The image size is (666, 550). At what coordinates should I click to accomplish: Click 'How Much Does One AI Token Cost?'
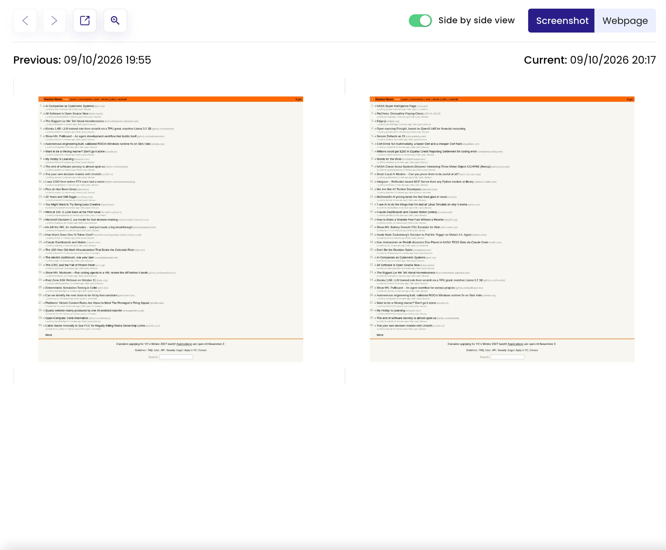coord(69,235)
